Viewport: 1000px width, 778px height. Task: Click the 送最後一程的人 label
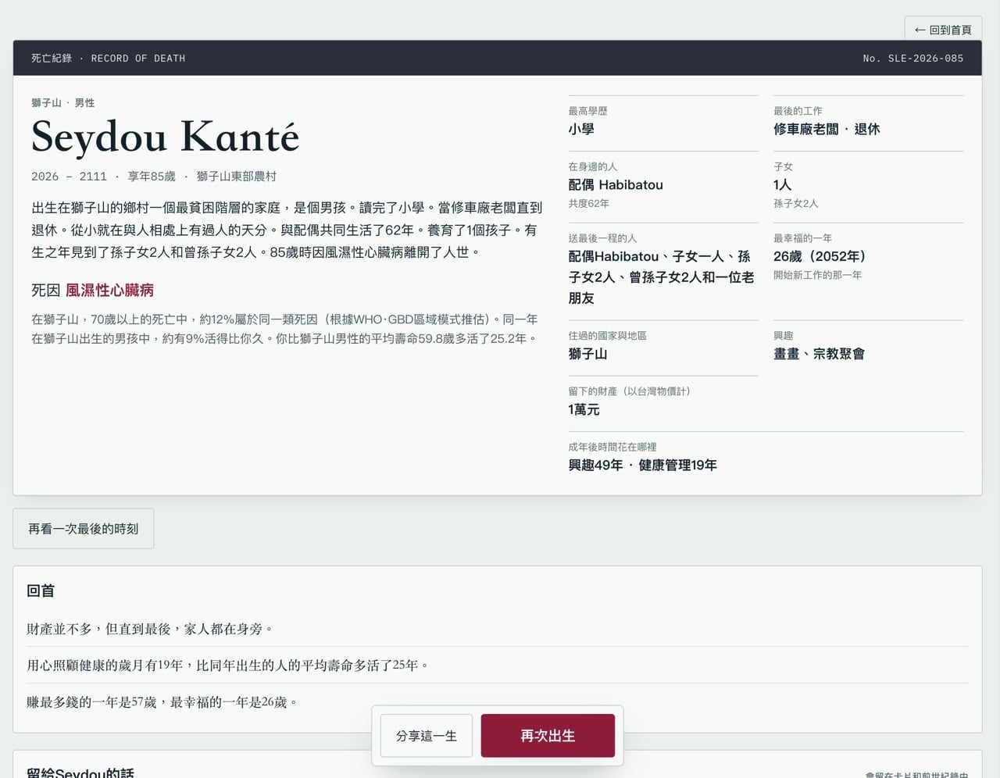602,239
